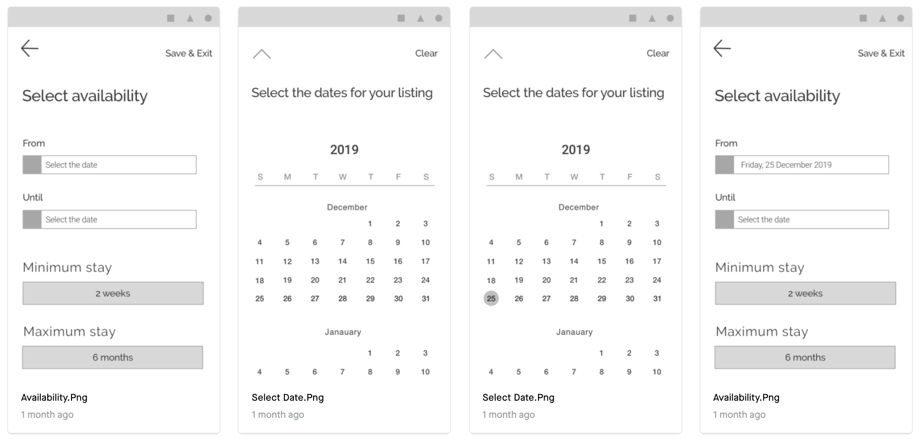Collapse second screen using the up chevron

262,54
